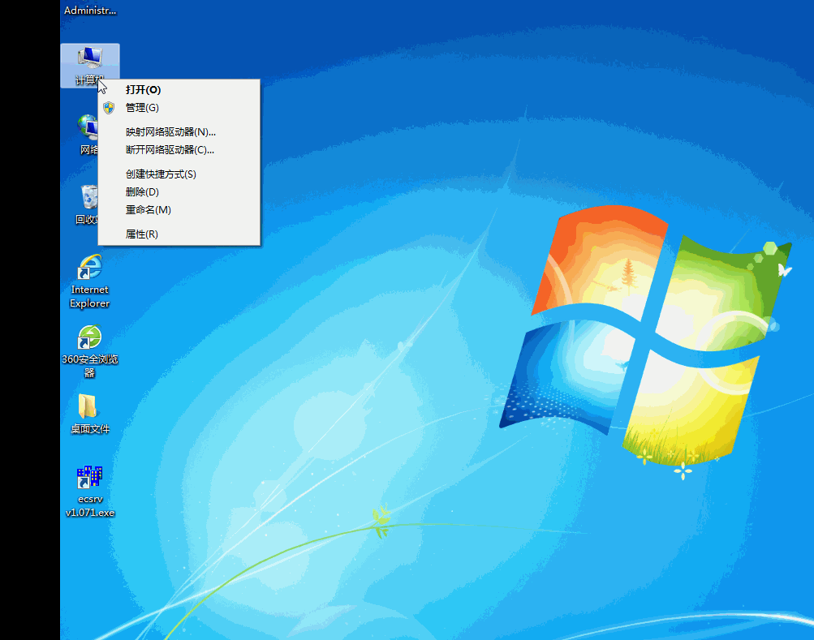Viewport: 814px width, 640px height.
Task: Select the ecsrv v1.071.exe shortcut
Action: (x=90, y=492)
